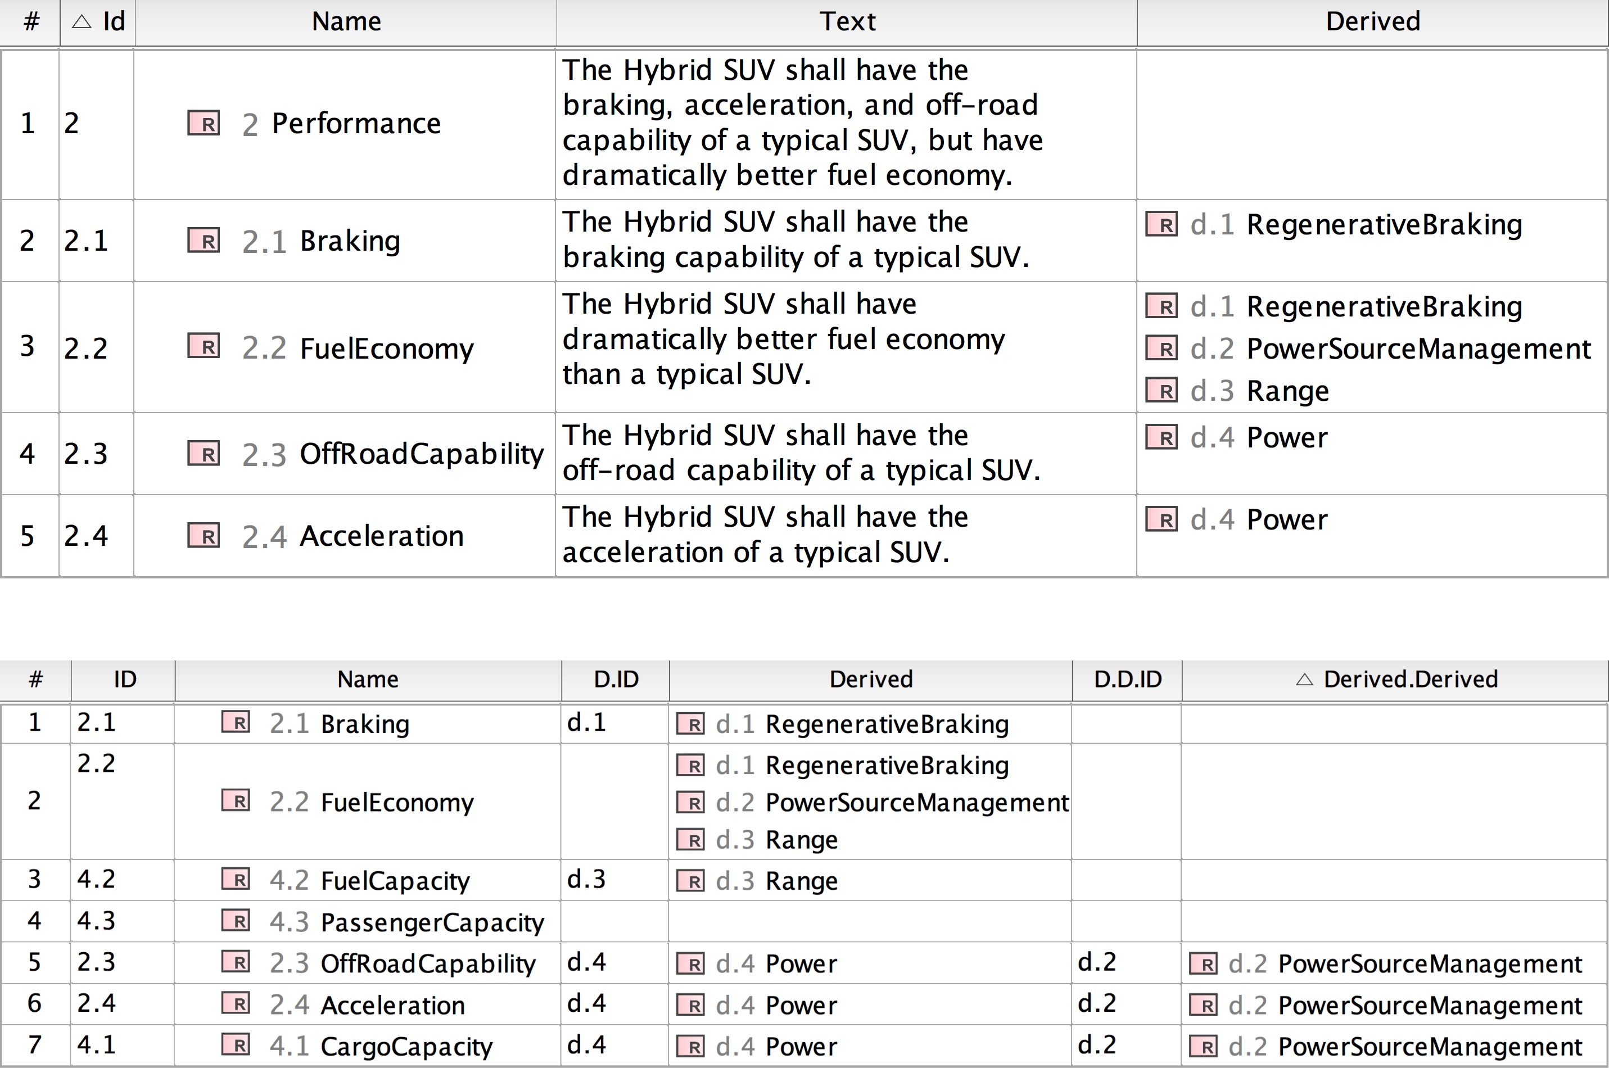Select the Performance requirement text cell
The width and height of the screenshot is (1609, 1068).
pos(801,123)
